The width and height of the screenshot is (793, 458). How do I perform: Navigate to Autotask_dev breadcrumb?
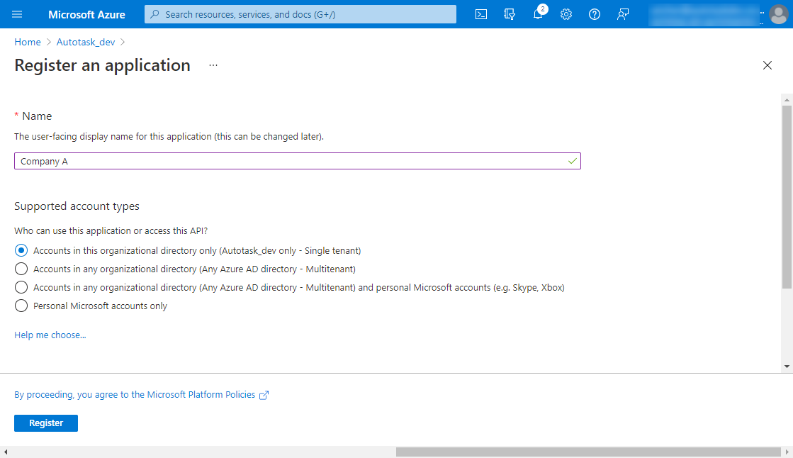[x=86, y=42]
